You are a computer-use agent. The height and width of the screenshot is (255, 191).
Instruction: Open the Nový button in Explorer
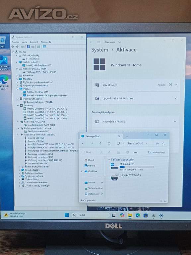(x=88, y=152)
